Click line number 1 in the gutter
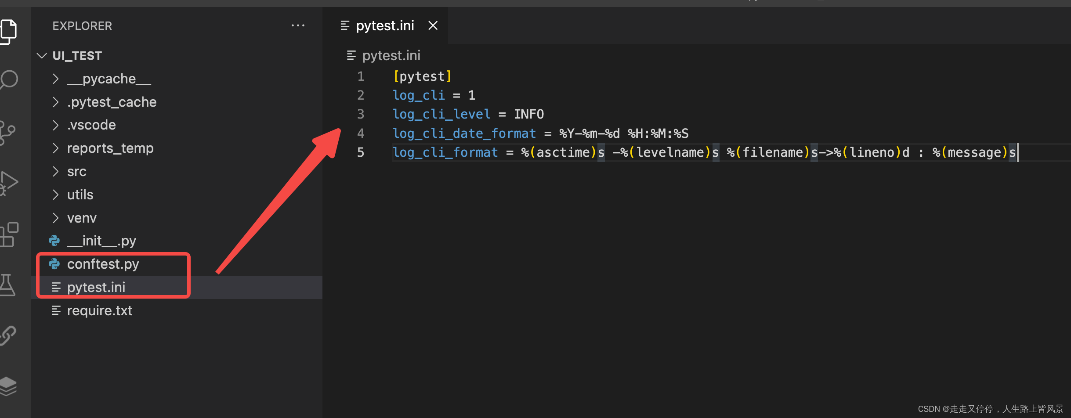 pos(361,76)
